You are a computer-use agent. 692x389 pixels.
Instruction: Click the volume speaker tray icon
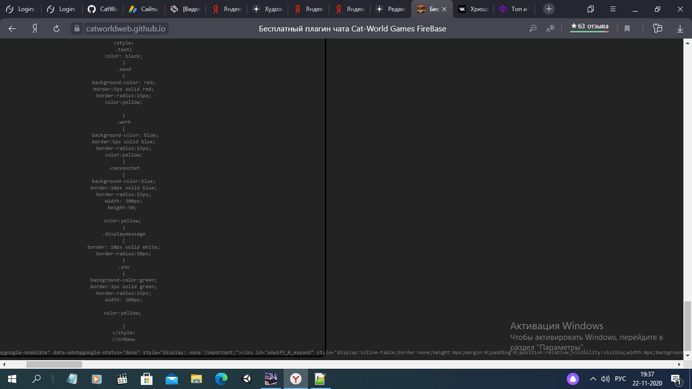click(x=605, y=379)
